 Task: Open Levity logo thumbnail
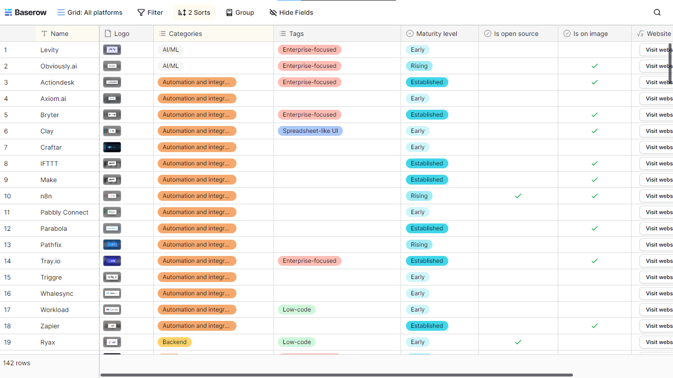pyautogui.click(x=112, y=50)
